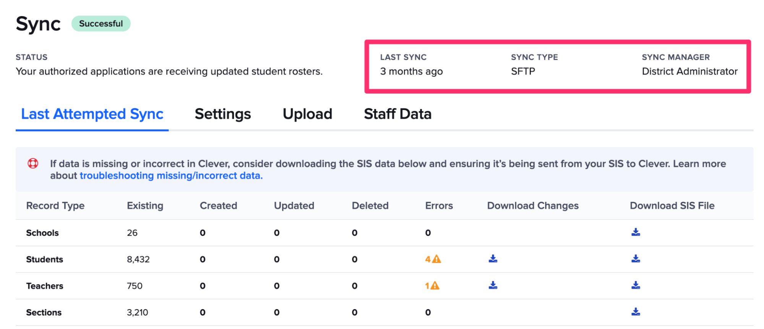Screen dimensions: 764x329
Task: Download SIS file for Teachers row
Action: [x=636, y=285]
